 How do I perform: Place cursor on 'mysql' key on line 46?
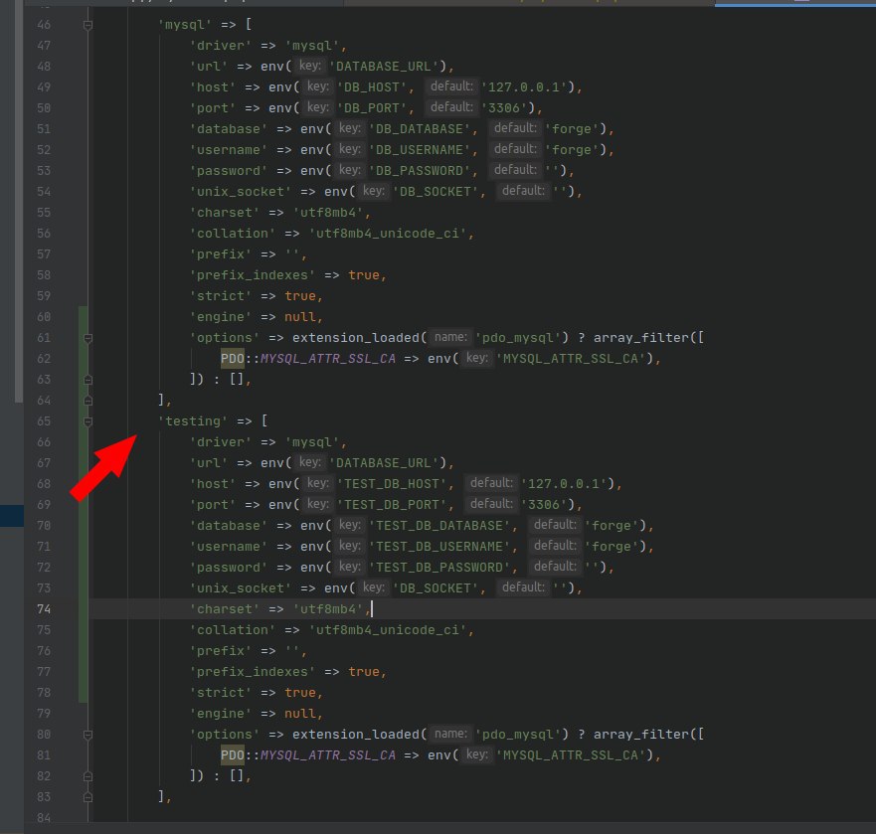pos(185,25)
